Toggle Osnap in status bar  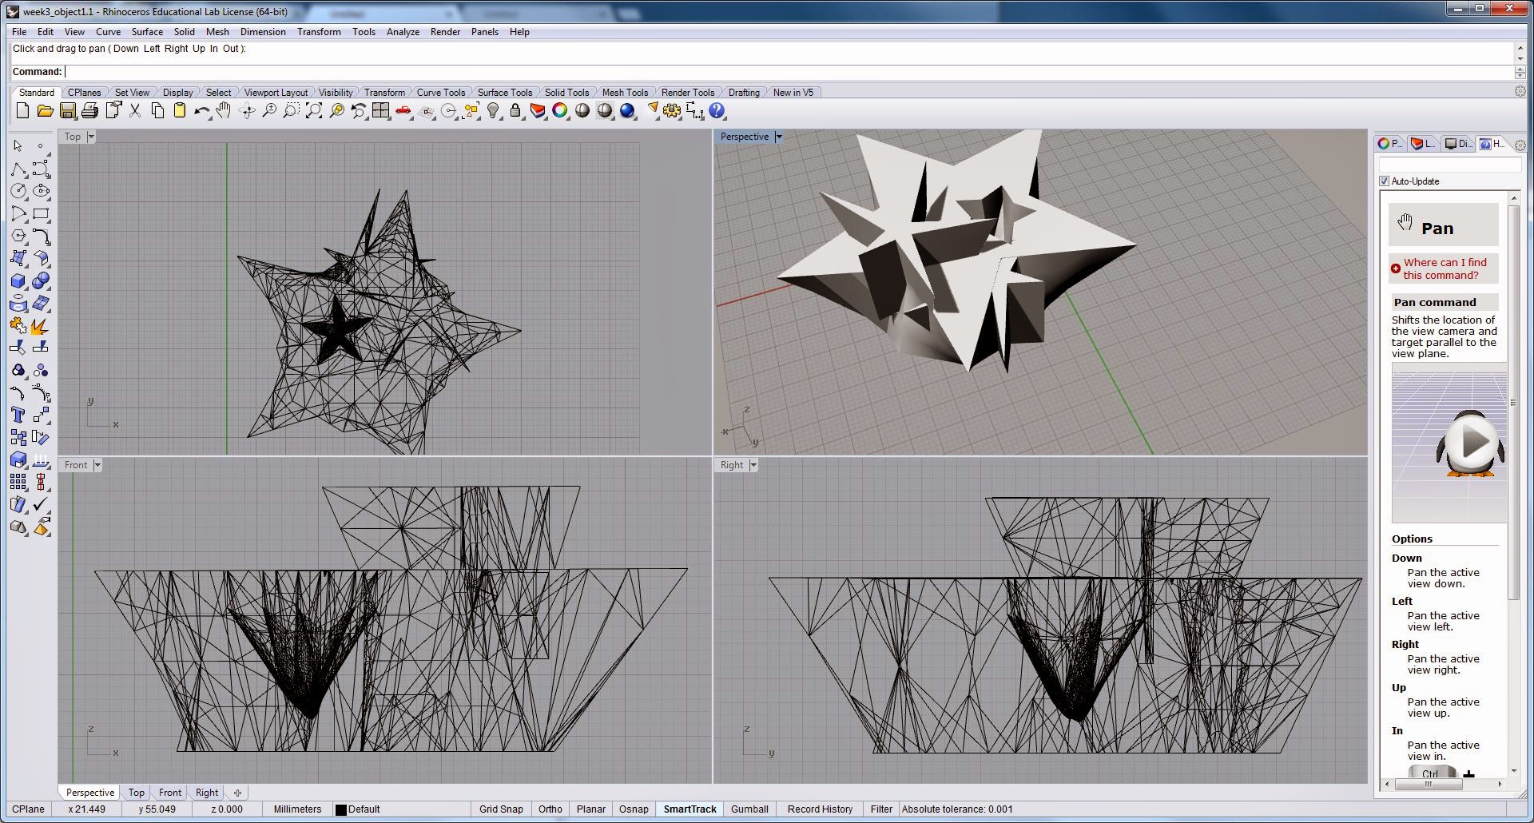(x=634, y=809)
